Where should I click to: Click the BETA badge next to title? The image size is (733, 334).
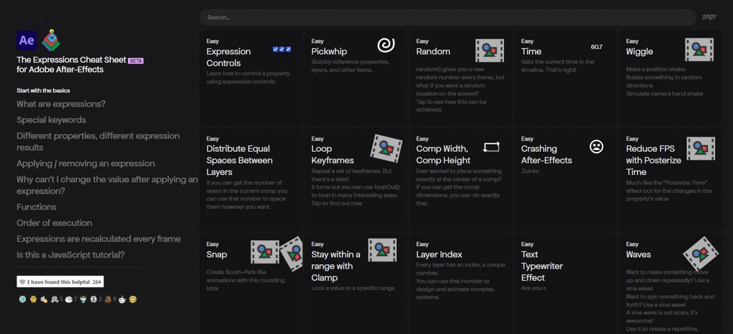pyautogui.click(x=136, y=61)
